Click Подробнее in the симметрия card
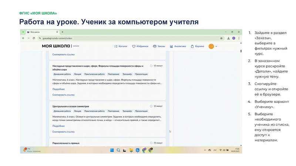 [58, 126]
